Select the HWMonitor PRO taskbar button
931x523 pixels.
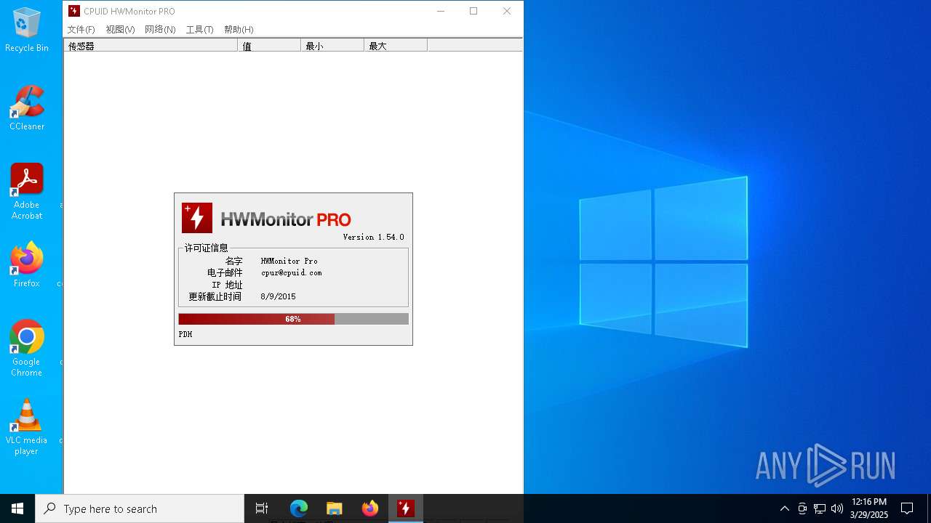(x=405, y=508)
